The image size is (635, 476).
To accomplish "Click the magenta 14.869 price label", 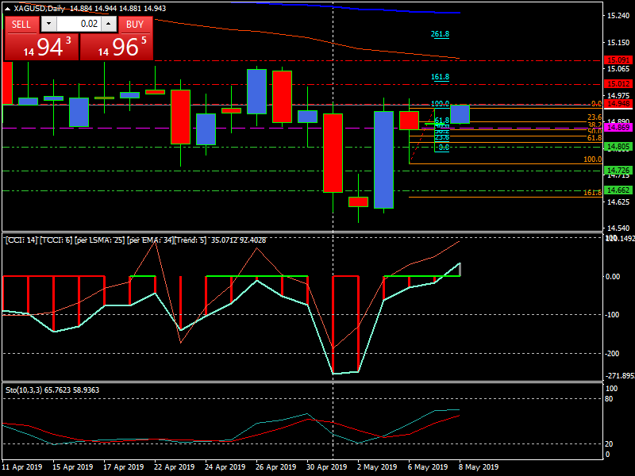I will tap(617, 127).
